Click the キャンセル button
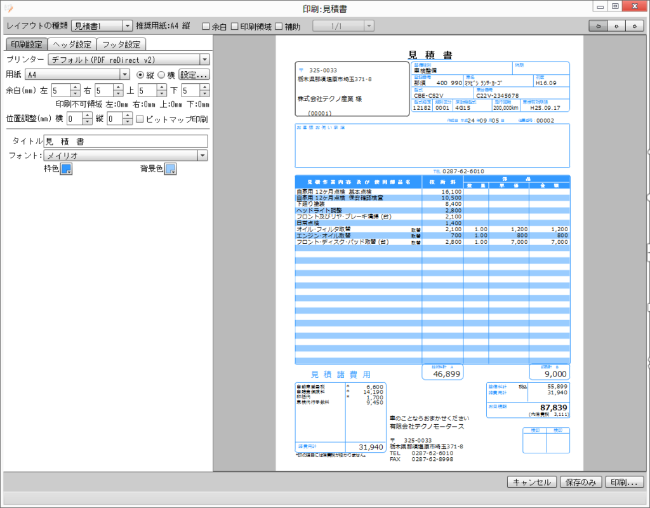The height and width of the screenshot is (508, 650). 532,482
